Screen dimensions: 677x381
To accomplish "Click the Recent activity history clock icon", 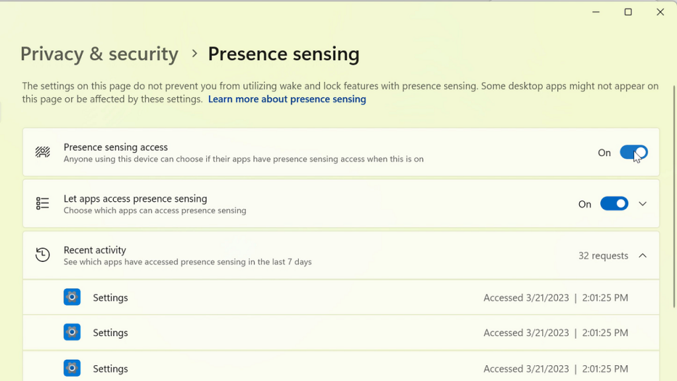I will coord(42,255).
